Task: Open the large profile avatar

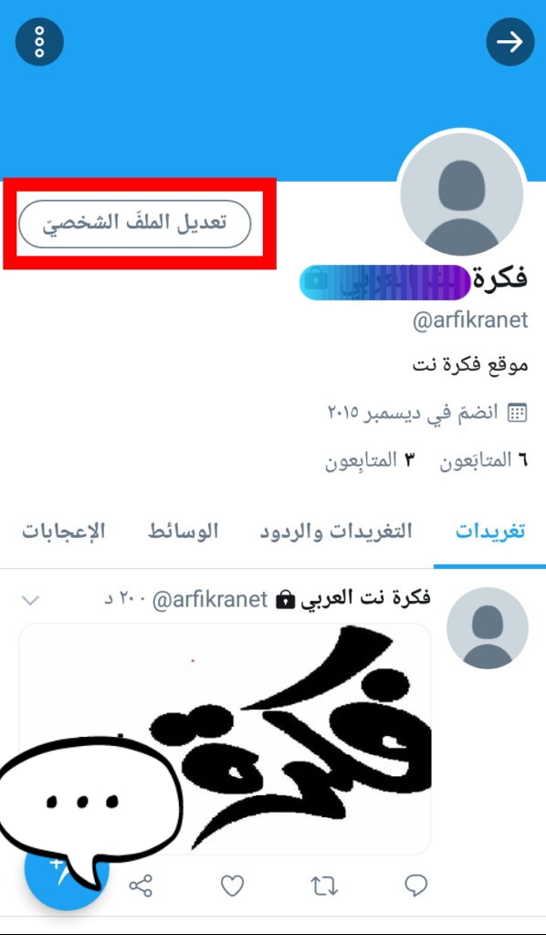Action: coord(462,194)
